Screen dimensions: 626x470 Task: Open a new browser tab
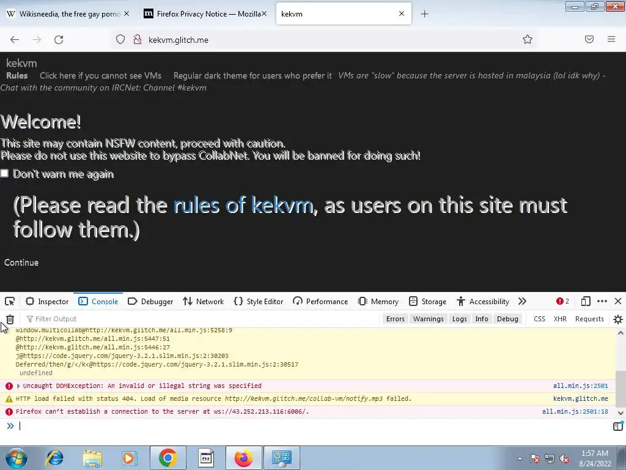pyautogui.click(x=424, y=14)
